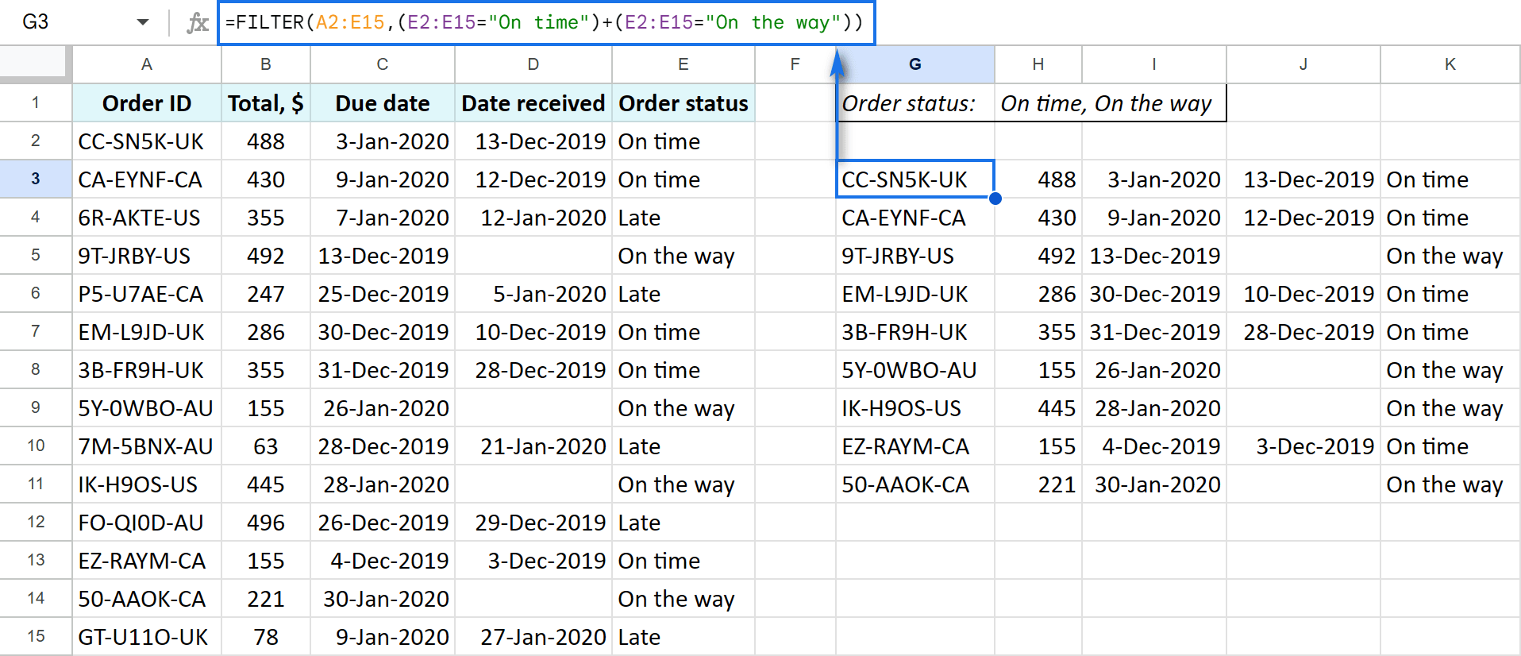The height and width of the screenshot is (656, 1521).
Task: Click cell A10 with 7M-5BNX-AU
Action: [x=147, y=446]
